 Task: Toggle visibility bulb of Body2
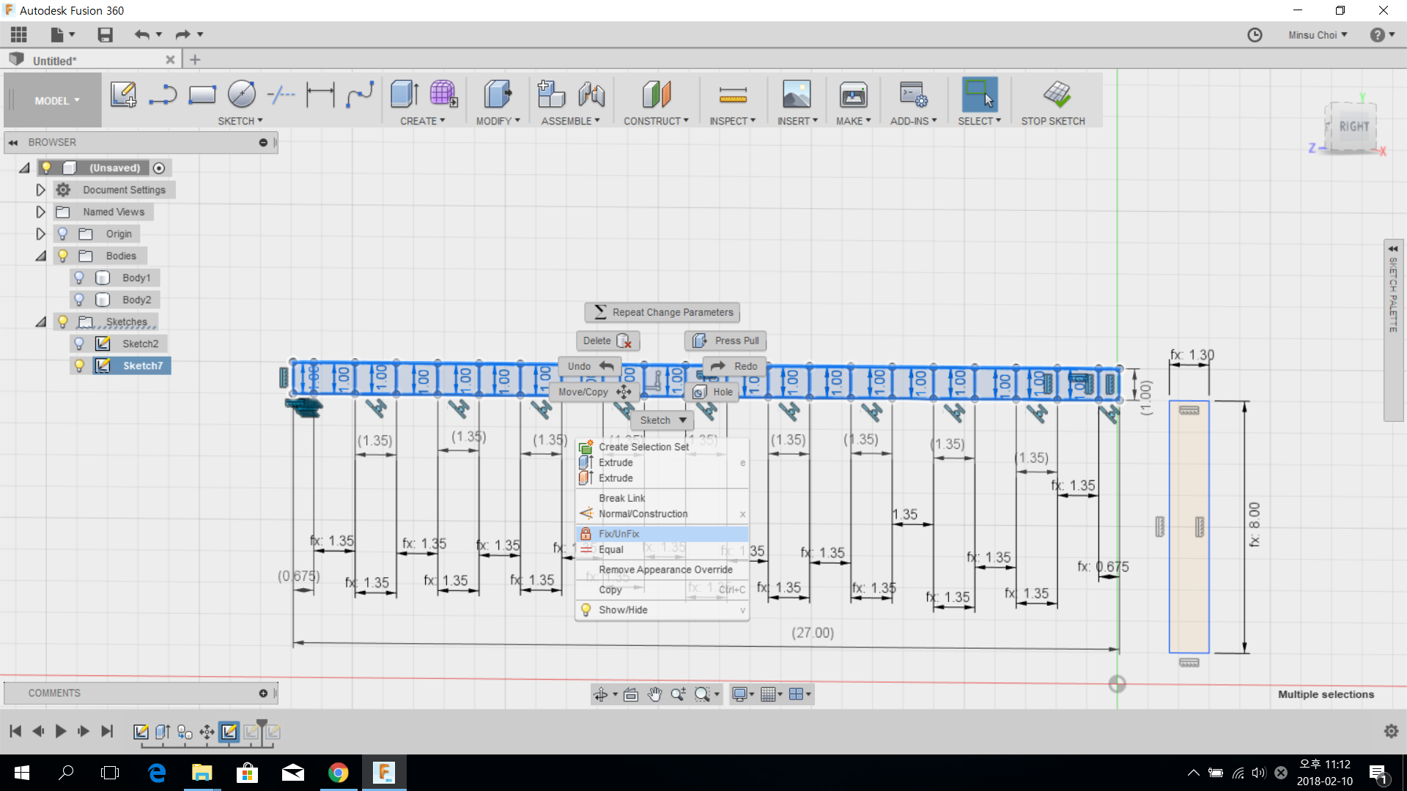click(x=79, y=300)
